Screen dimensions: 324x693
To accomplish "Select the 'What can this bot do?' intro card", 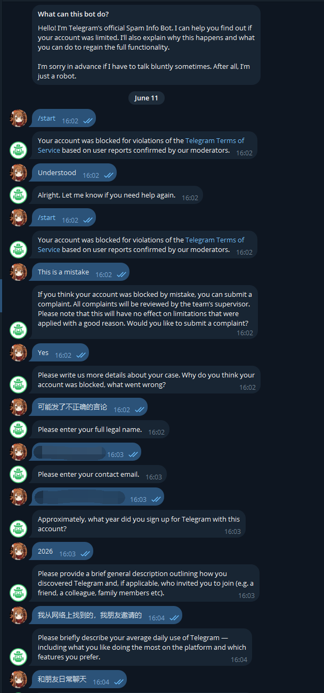I will (146, 45).
